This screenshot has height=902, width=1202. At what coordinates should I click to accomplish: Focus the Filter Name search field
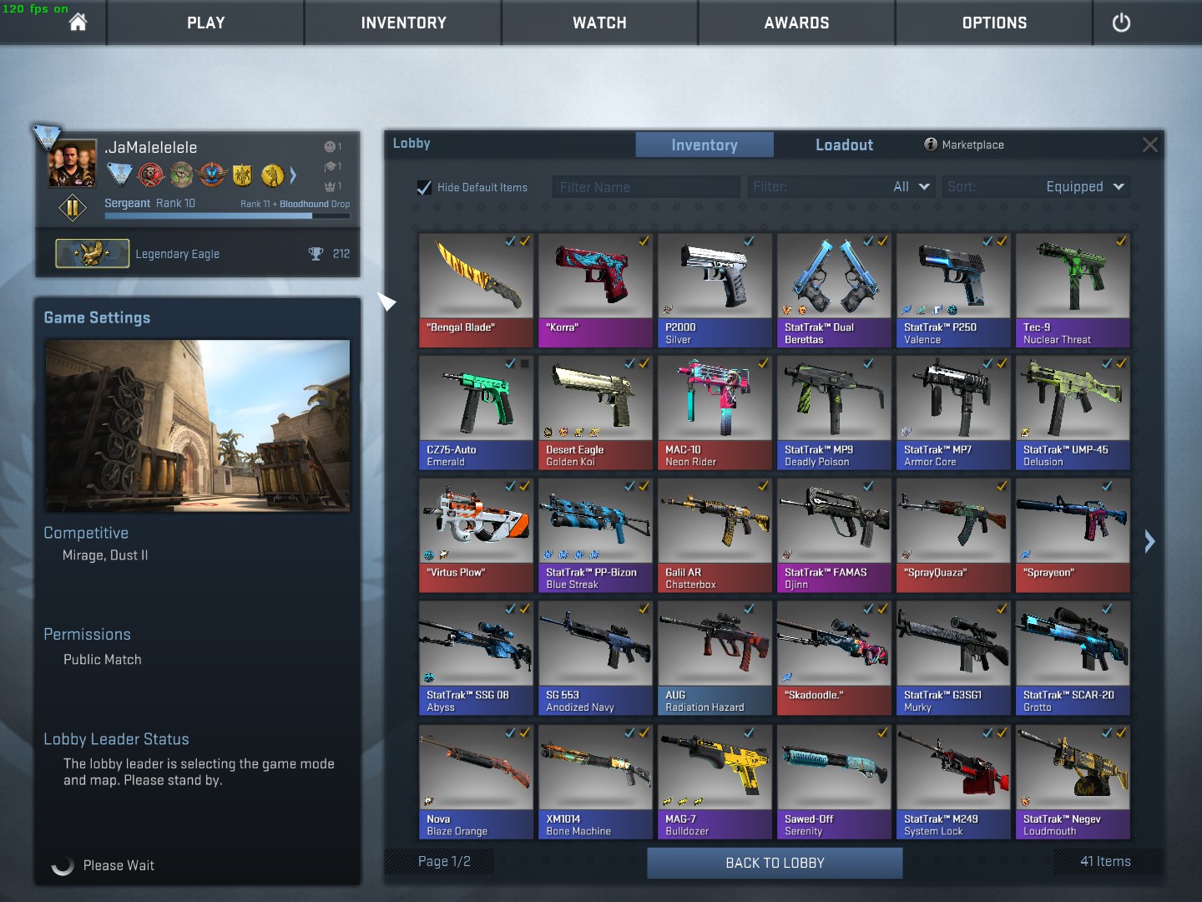646,187
